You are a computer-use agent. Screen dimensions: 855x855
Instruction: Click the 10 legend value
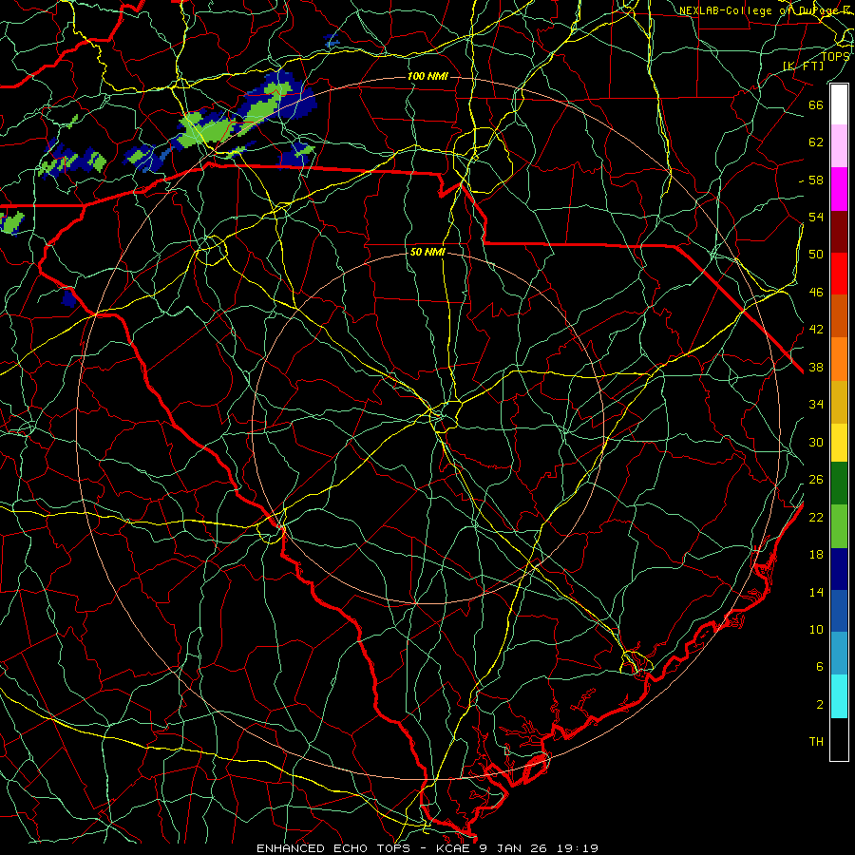(x=816, y=629)
